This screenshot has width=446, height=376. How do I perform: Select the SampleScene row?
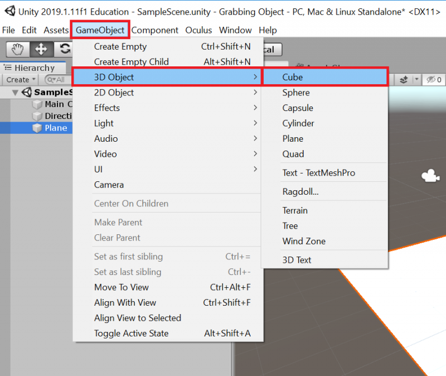click(36, 92)
